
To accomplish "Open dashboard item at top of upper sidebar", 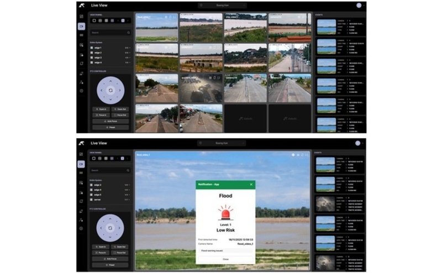I will pyautogui.click(x=81, y=17).
